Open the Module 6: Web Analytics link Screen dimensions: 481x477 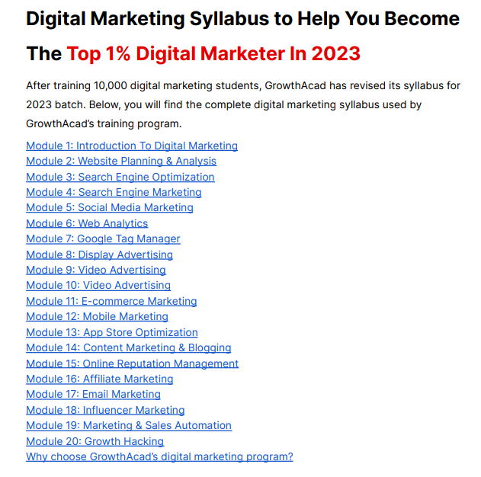[87, 223]
